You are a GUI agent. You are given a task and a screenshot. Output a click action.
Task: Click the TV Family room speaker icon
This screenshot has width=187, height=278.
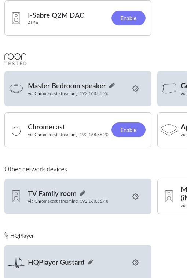tap(16, 196)
